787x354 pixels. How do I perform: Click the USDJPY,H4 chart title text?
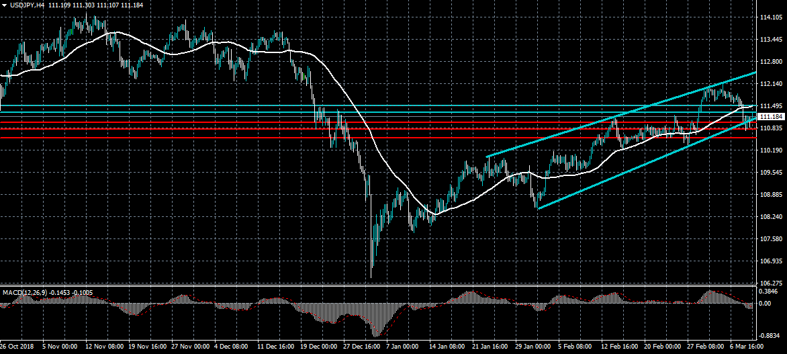click(26, 5)
